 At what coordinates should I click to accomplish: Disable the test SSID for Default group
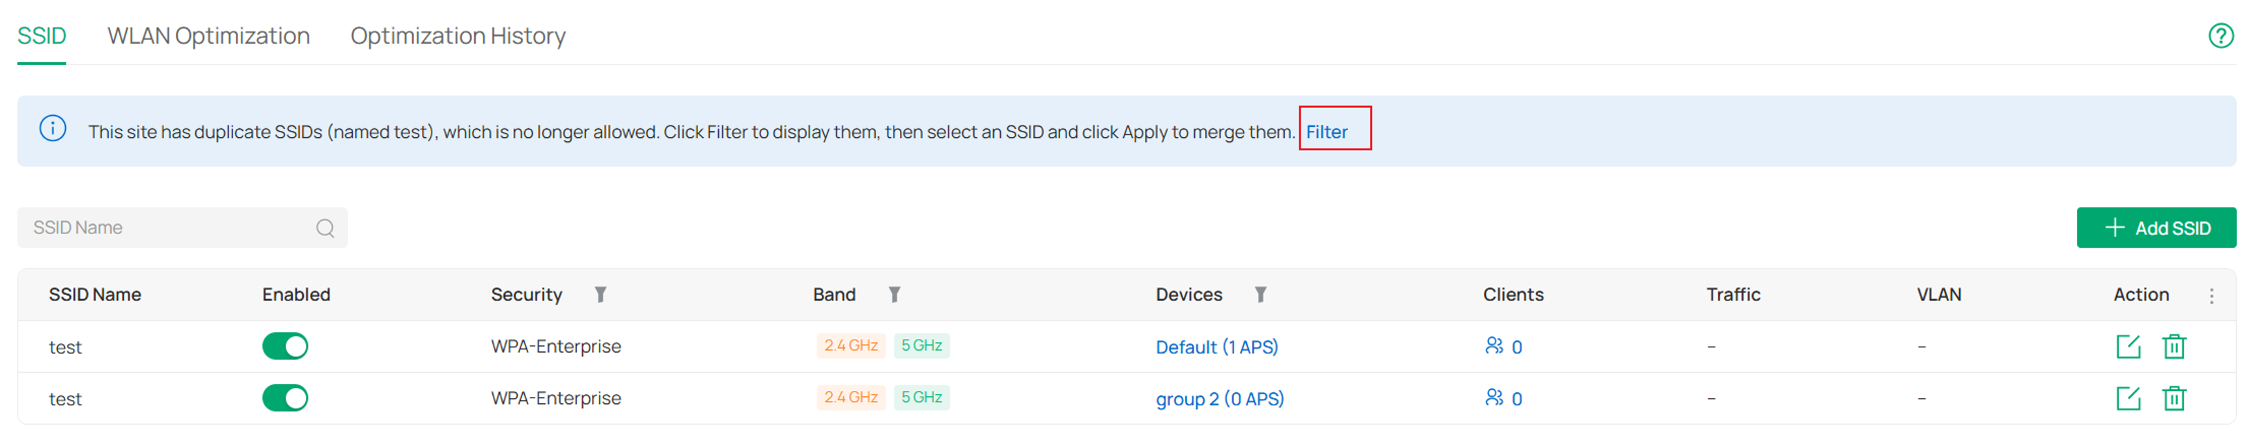click(x=285, y=346)
